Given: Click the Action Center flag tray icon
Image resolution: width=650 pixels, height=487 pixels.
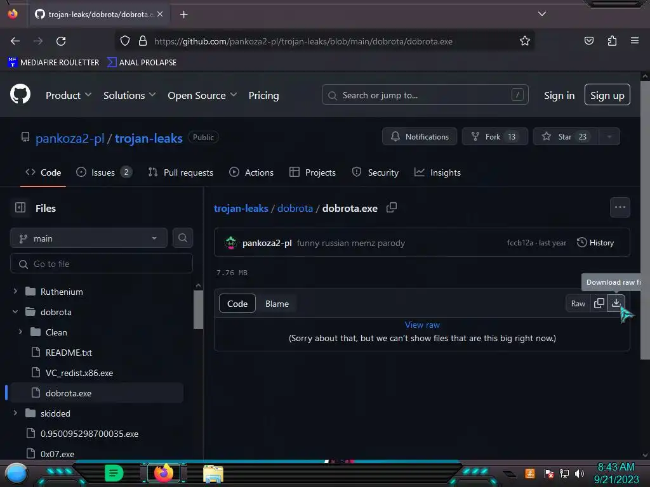Looking at the screenshot, I should pos(549,473).
